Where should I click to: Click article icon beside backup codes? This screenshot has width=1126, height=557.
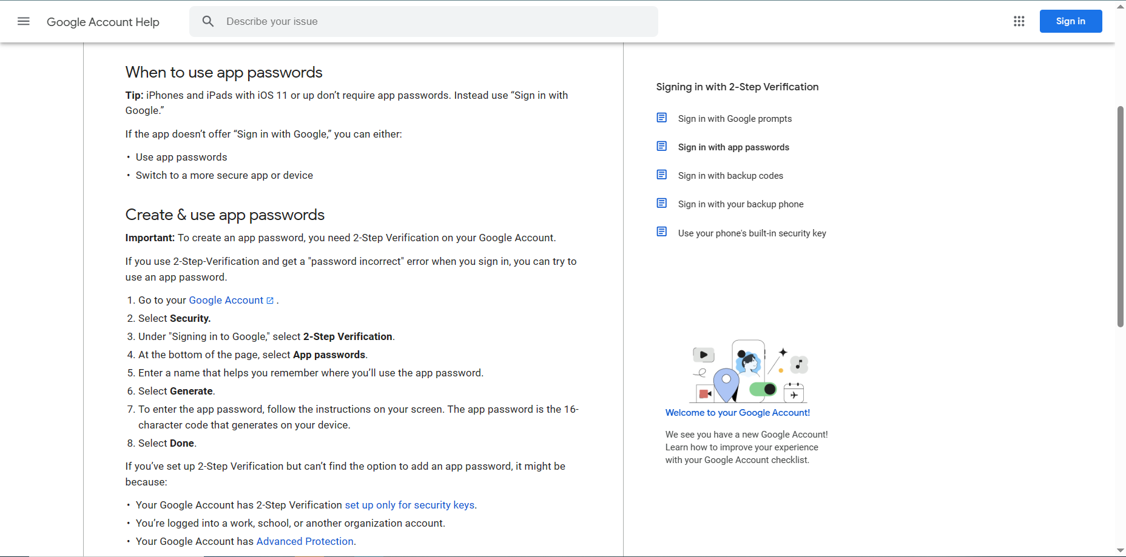[x=662, y=175]
